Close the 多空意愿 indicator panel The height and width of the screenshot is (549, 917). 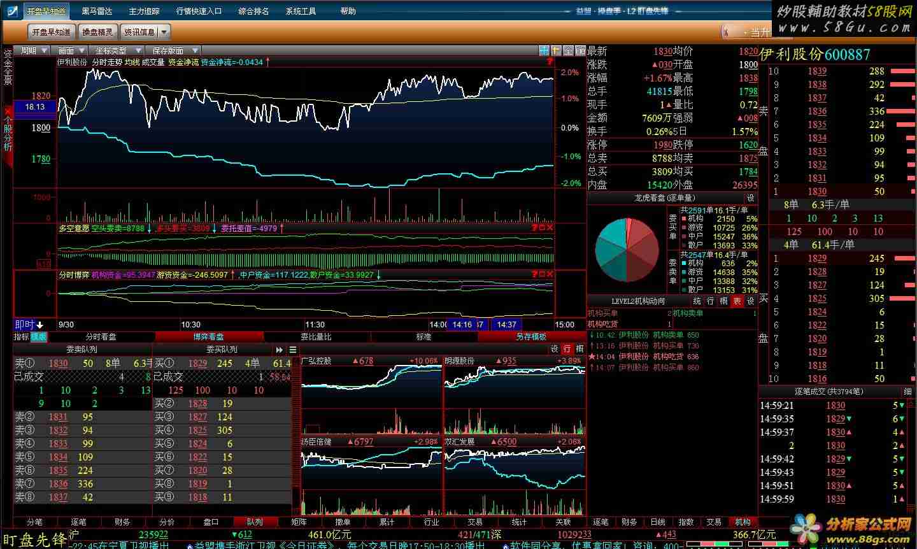(550, 227)
